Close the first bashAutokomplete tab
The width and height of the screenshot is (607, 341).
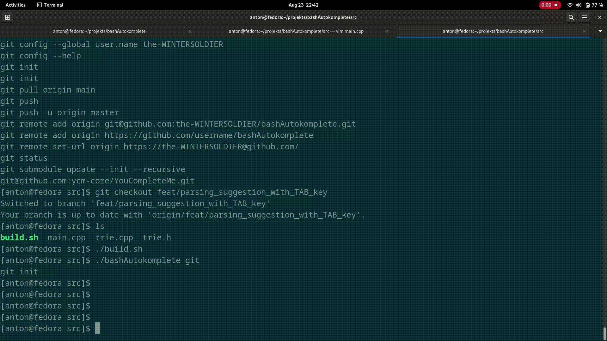(x=190, y=31)
